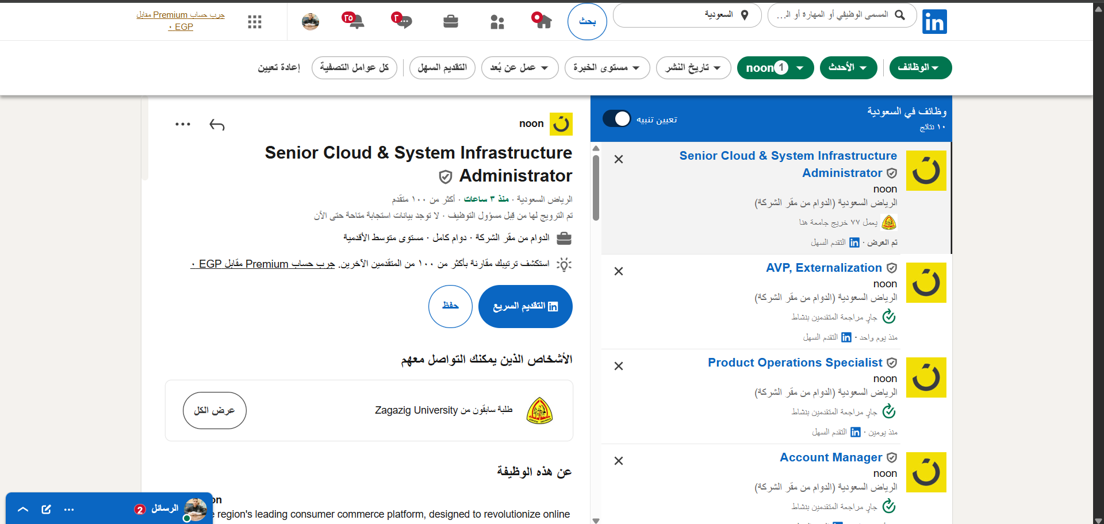Open the profile avatar menu
This screenshot has height=524, width=1104.
[310, 22]
